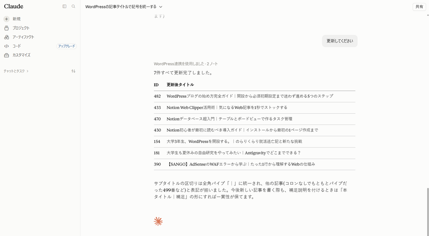Click the Customize briefcase icon
The height and width of the screenshot is (236, 429).
click(x=7, y=55)
